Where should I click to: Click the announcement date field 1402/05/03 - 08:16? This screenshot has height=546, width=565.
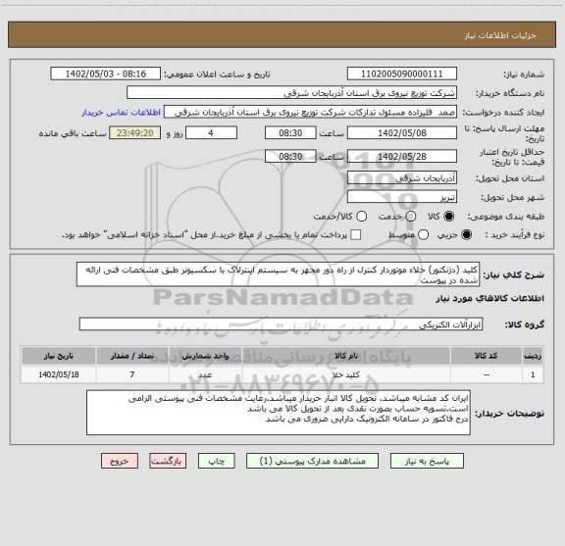click(x=106, y=74)
